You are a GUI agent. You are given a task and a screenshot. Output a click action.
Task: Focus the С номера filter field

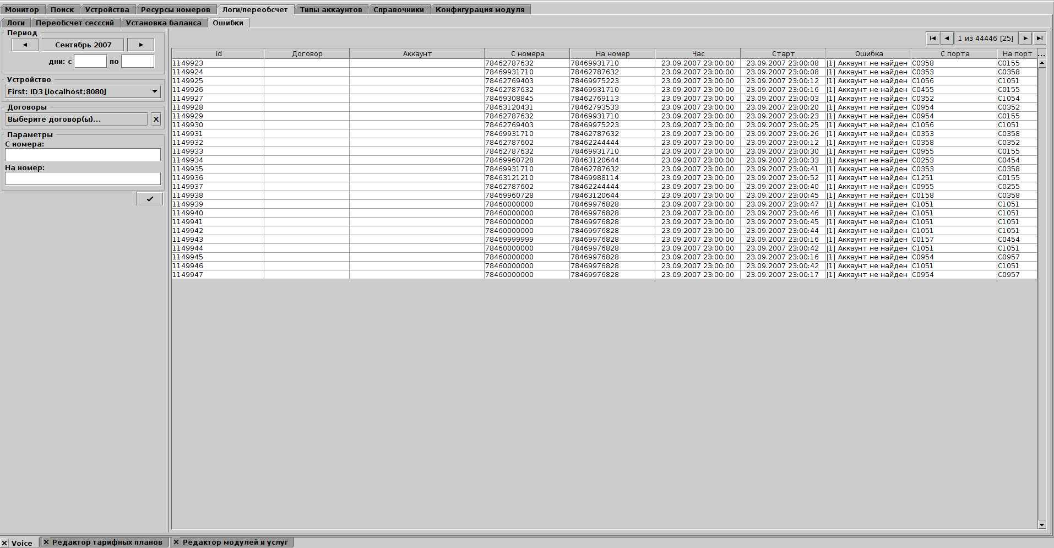[x=82, y=155]
